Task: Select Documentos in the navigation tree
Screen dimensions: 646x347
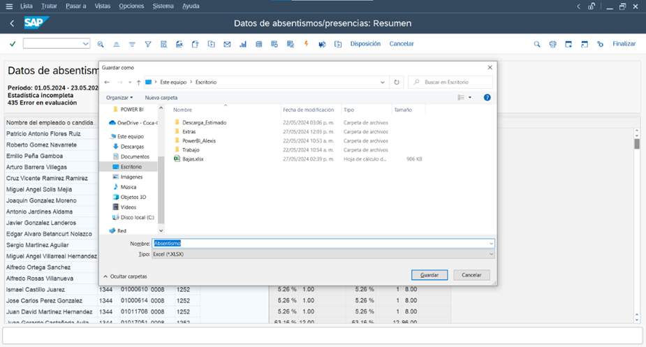Action: (134, 156)
